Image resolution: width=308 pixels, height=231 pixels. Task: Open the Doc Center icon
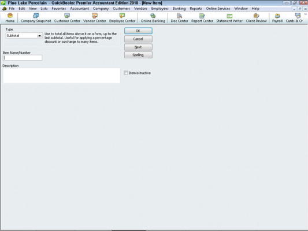tap(179, 18)
